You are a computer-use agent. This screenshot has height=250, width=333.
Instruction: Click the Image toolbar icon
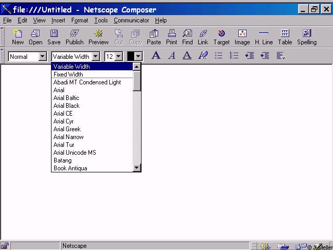242,37
